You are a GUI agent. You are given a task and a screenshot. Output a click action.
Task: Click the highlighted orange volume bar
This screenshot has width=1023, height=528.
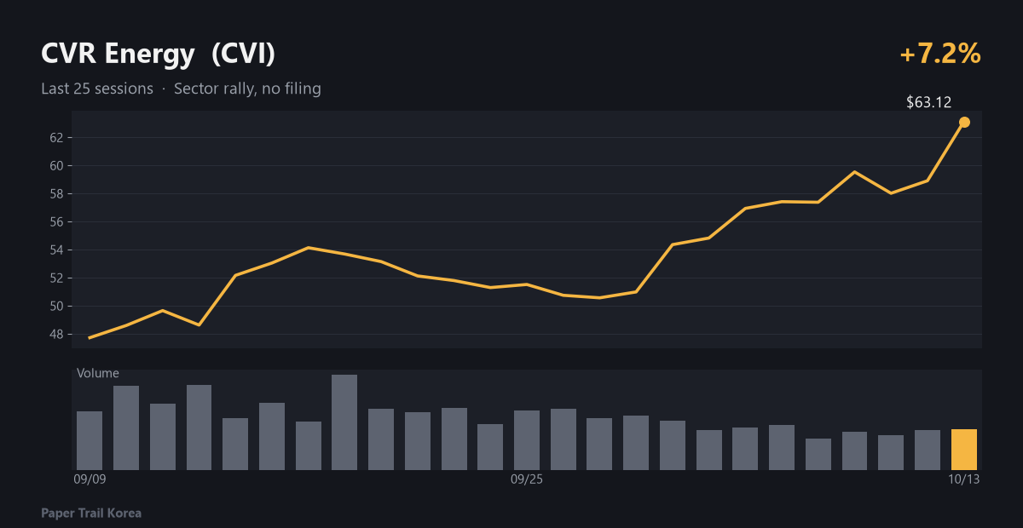tap(964, 450)
